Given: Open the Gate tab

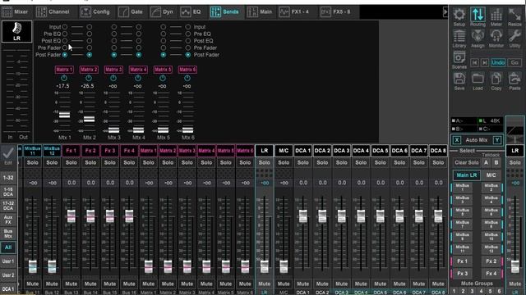Looking at the screenshot, I should pyautogui.click(x=131, y=11).
